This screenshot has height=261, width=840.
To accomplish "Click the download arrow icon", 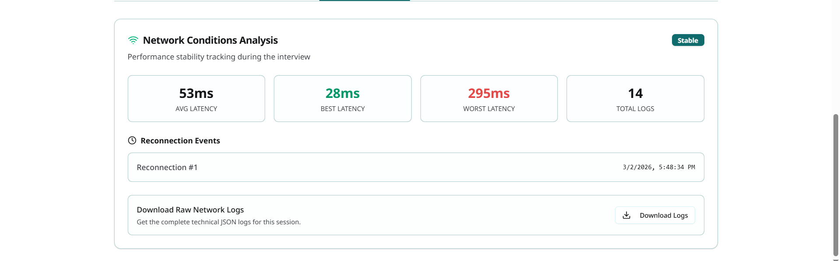I will pos(626,215).
